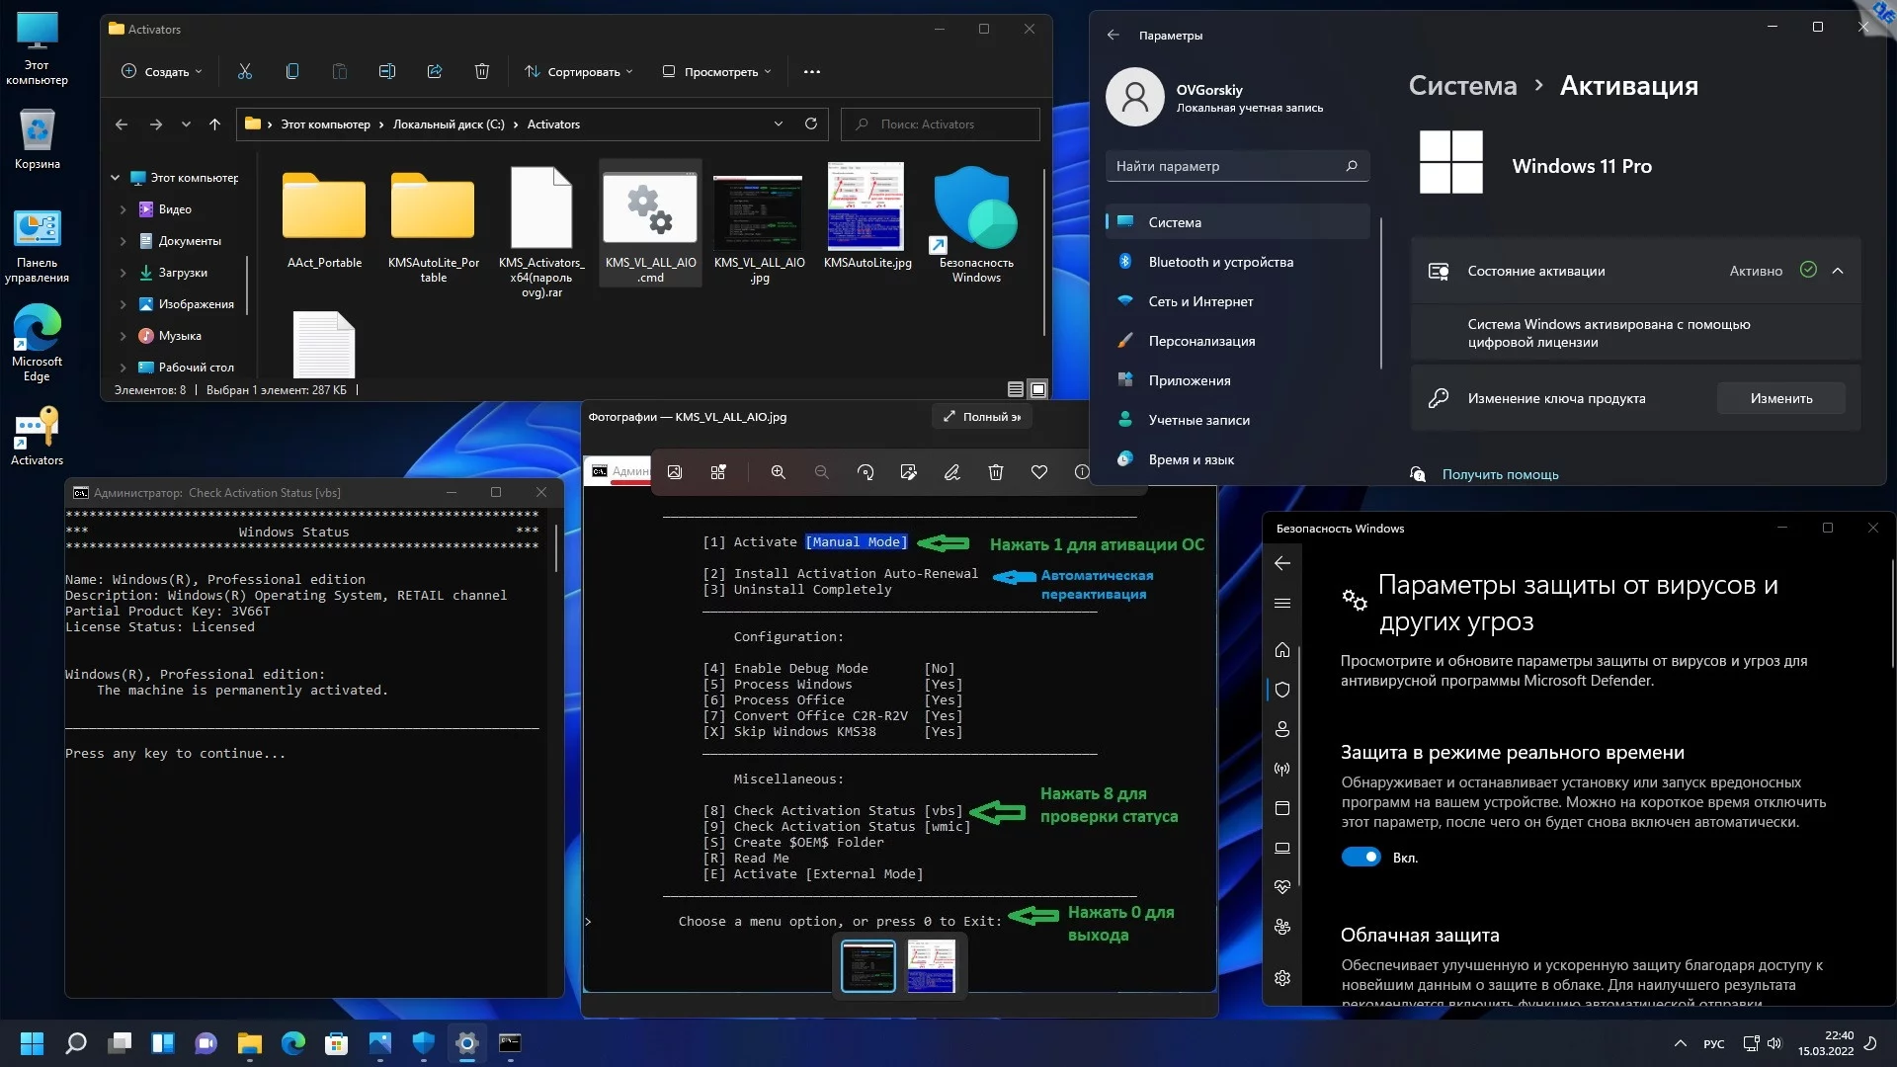Click the delete trash icon in Photos

(996, 473)
